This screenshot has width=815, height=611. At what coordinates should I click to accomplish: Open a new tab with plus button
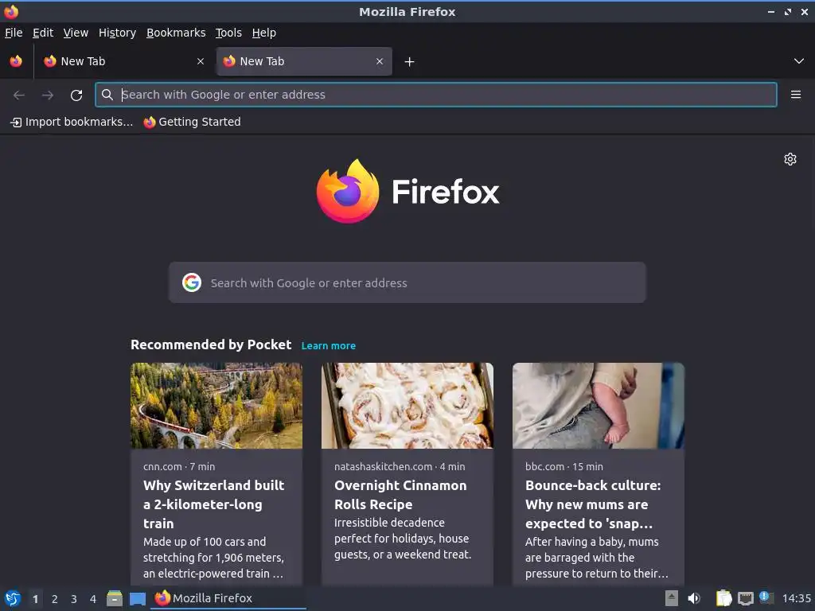click(x=409, y=62)
